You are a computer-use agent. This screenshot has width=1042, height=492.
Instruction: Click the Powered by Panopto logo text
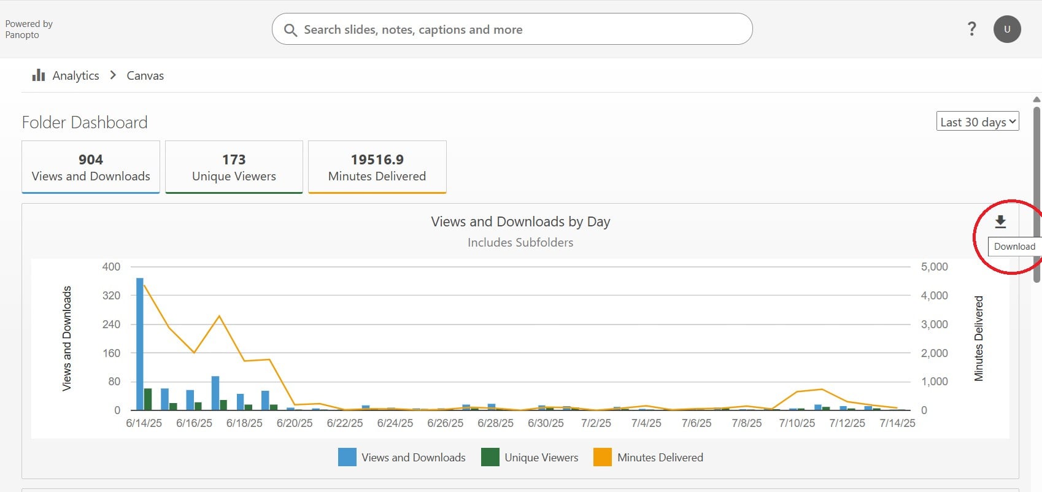29,29
